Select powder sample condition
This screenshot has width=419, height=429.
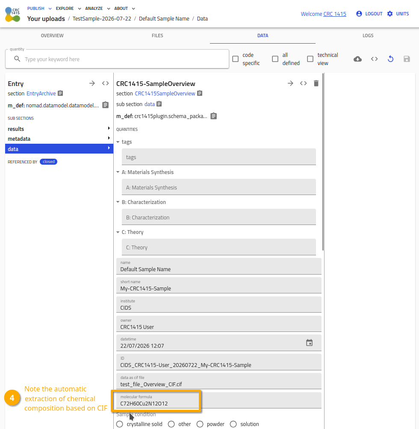click(x=200, y=424)
